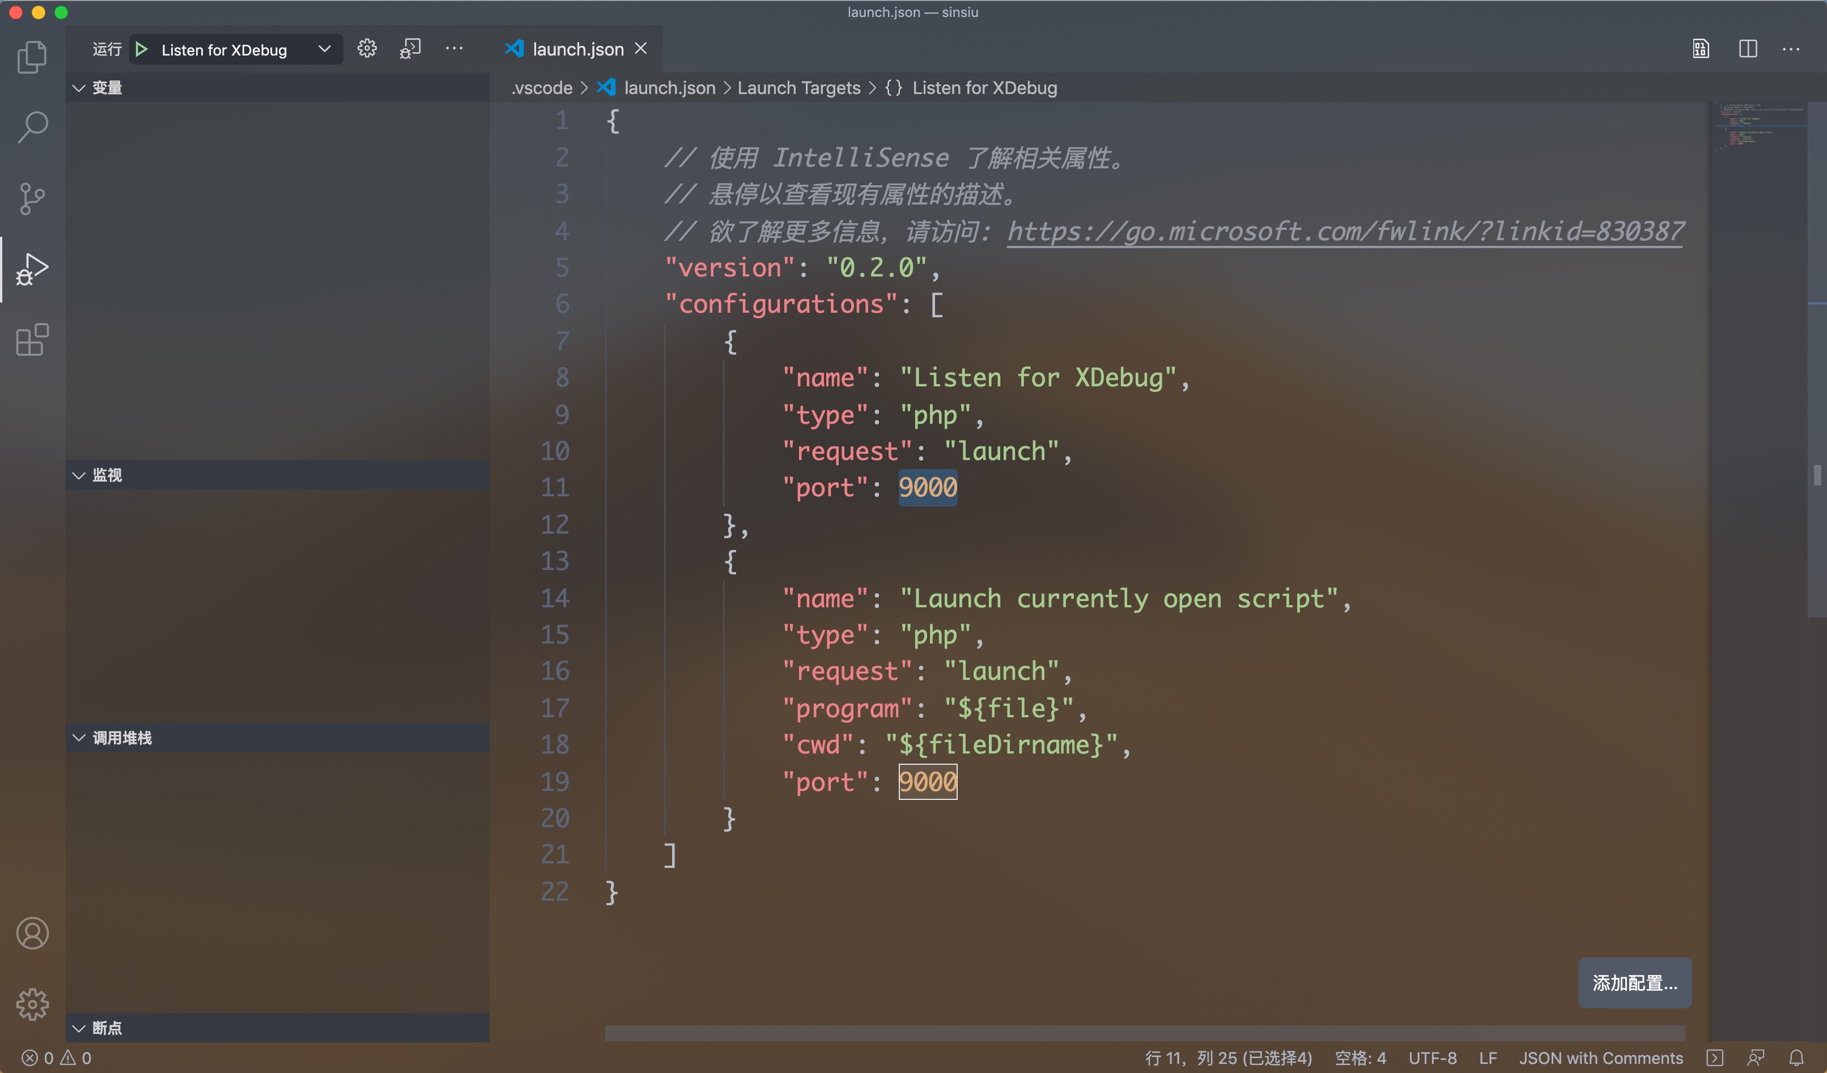The width and height of the screenshot is (1827, 1073).
Task: Open the Manage gear in activity bar
Action: pyautogui.click(x=32, y=1004)
